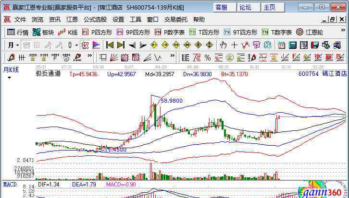Click the 论坛 forum button

(249, 8)
